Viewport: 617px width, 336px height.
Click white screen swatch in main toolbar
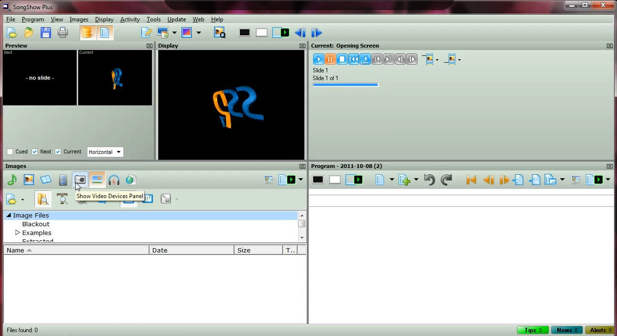pos(262,33)
